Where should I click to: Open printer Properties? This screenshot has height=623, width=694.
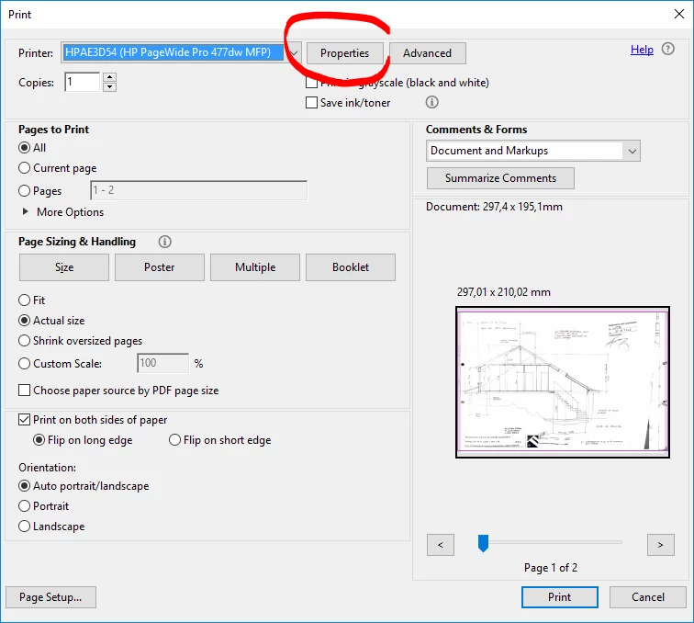click(344, 53)
